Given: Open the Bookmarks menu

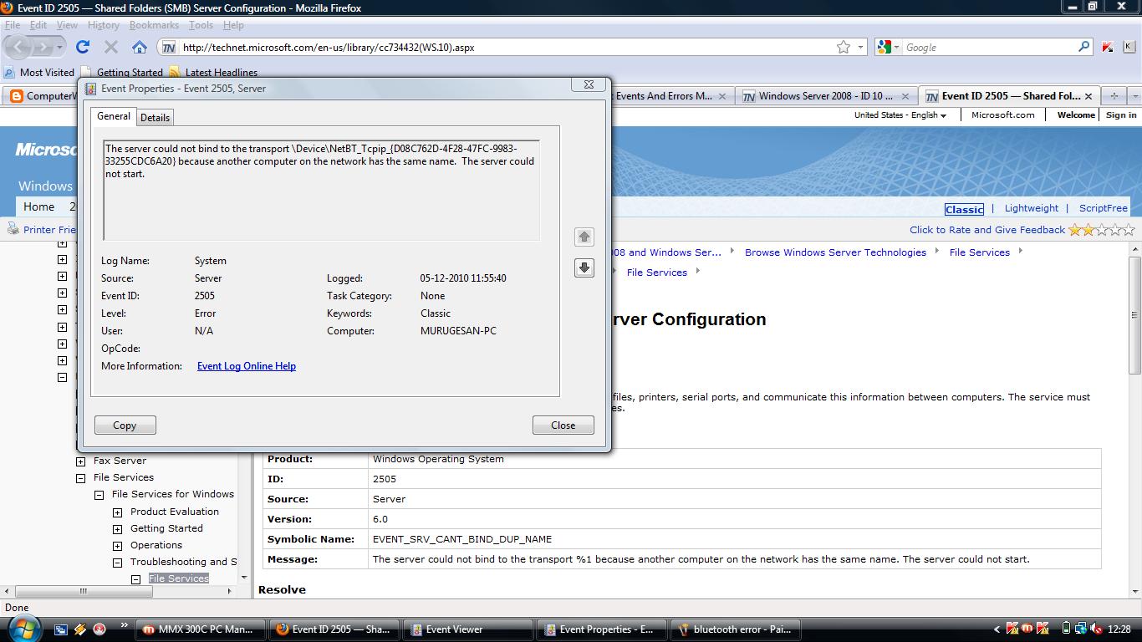Looking at the screenshot, I should pos(154,25).
